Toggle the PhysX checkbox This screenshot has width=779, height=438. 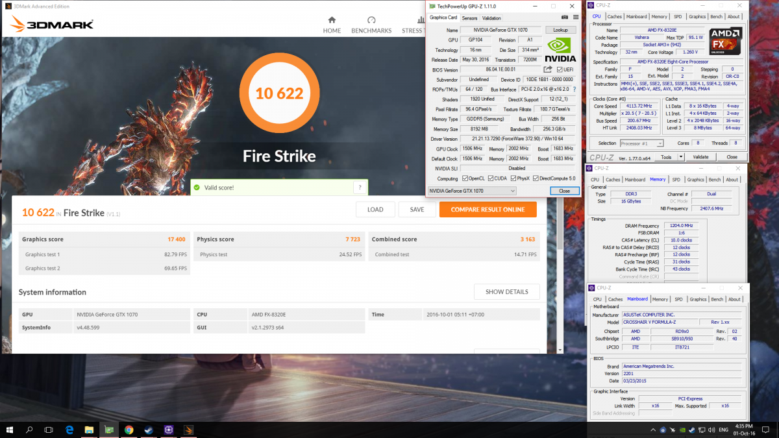[x=513, y=178]
